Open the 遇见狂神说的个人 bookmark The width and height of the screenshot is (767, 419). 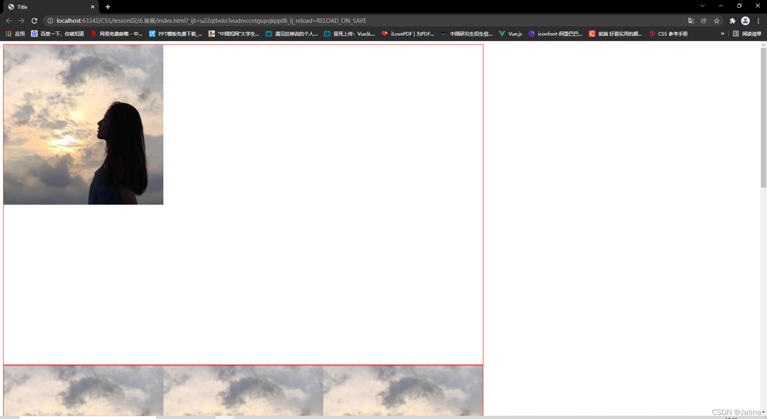(x=292, y=34)
